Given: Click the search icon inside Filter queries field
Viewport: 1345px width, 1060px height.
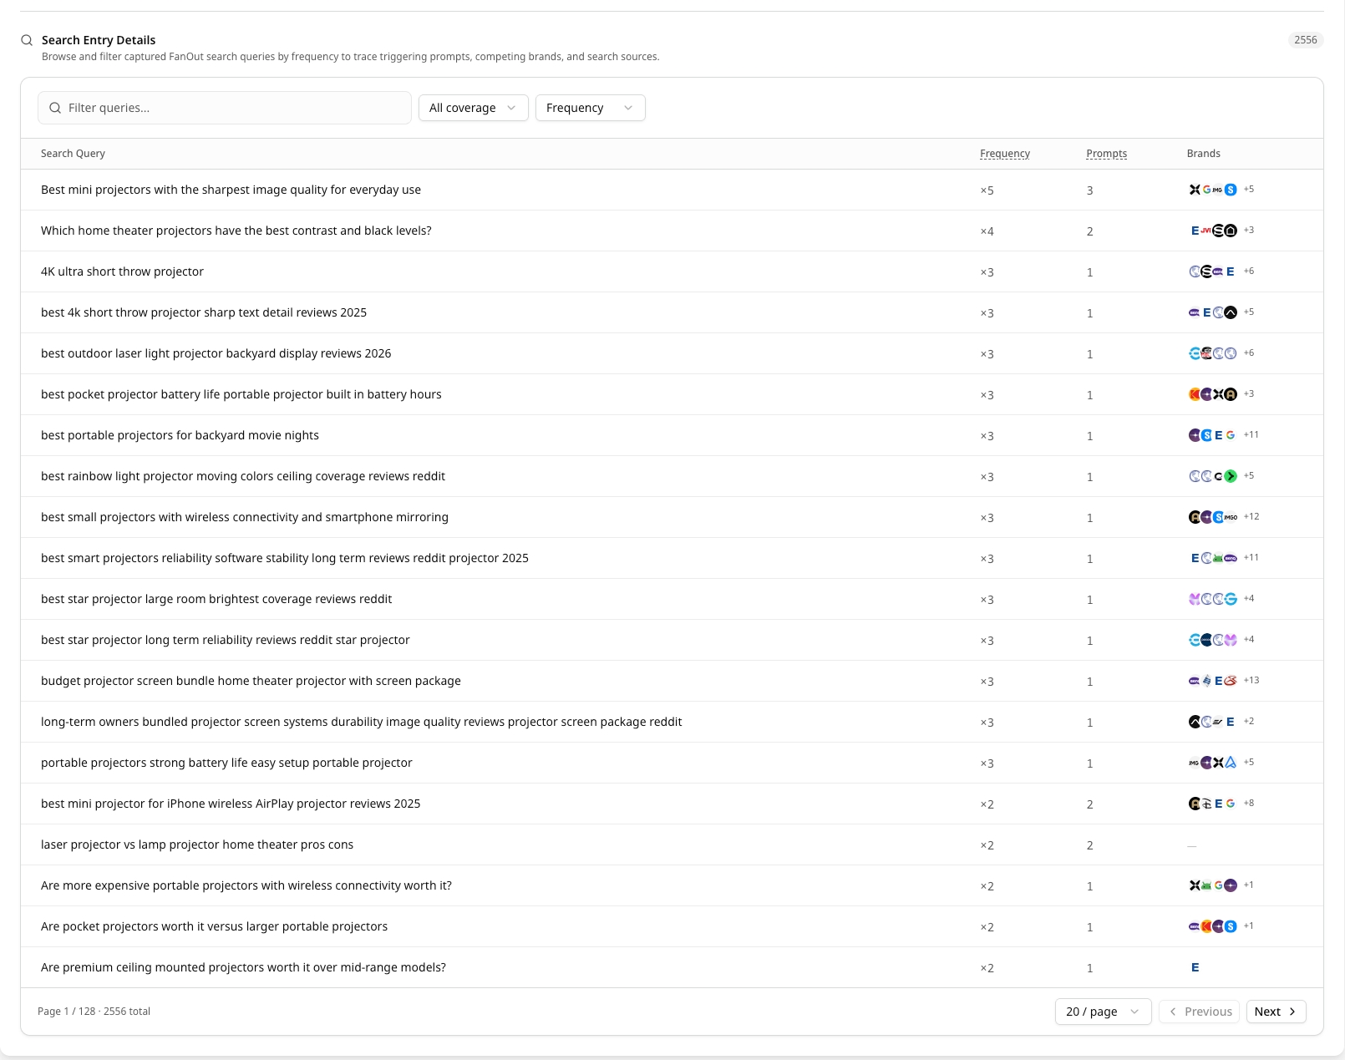Looking at the screenshot, I should (55, 108).
